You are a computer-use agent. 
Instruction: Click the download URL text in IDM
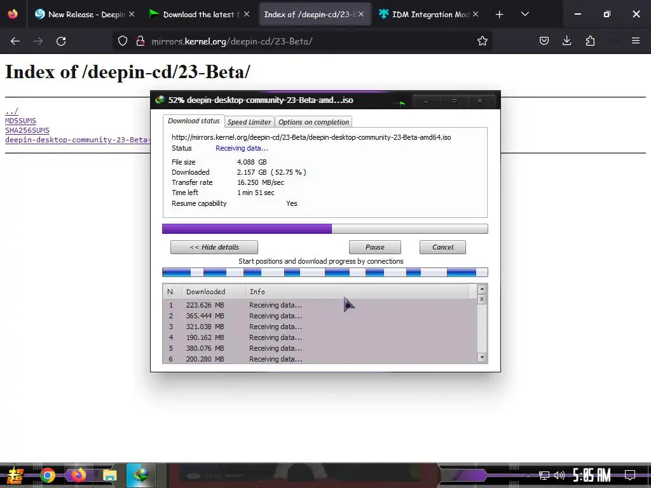click(x=311, y=137)
